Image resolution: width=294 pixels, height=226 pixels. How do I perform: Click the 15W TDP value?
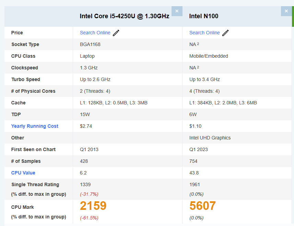(x=85, y=114)
